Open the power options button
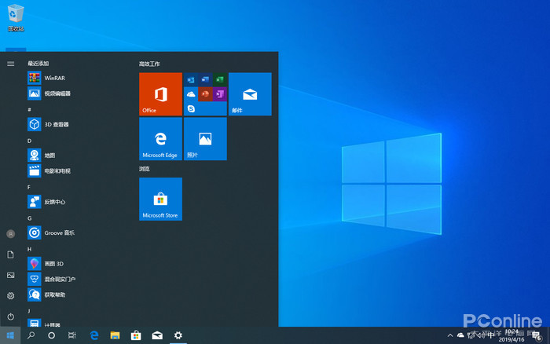 [x=10, y=316]
